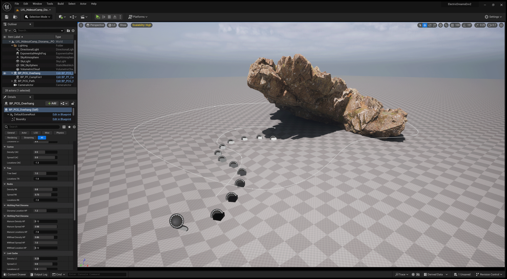This screenshot has width=507, height=279.
Task: Click Add component button in Details
Action: coord(52,103)
